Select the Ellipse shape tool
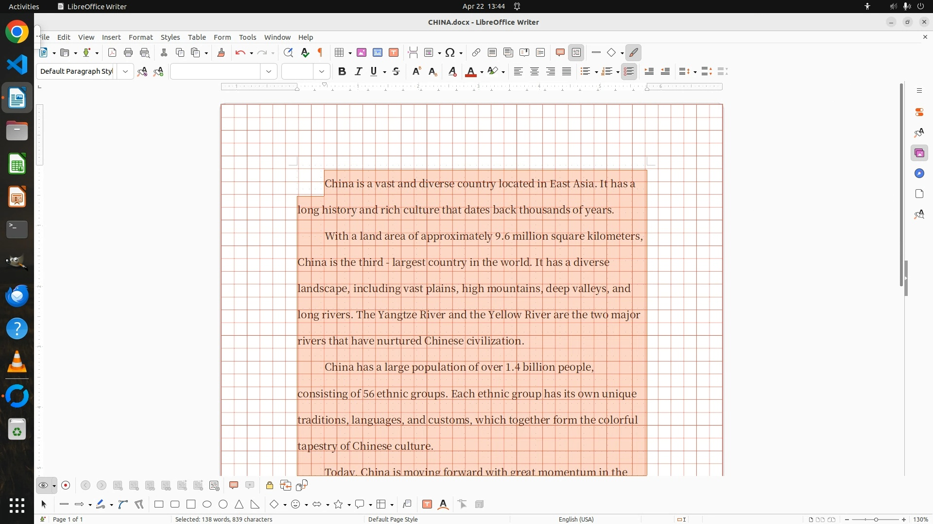The height and width of the screenshot is (524, 933). point(207,505)
